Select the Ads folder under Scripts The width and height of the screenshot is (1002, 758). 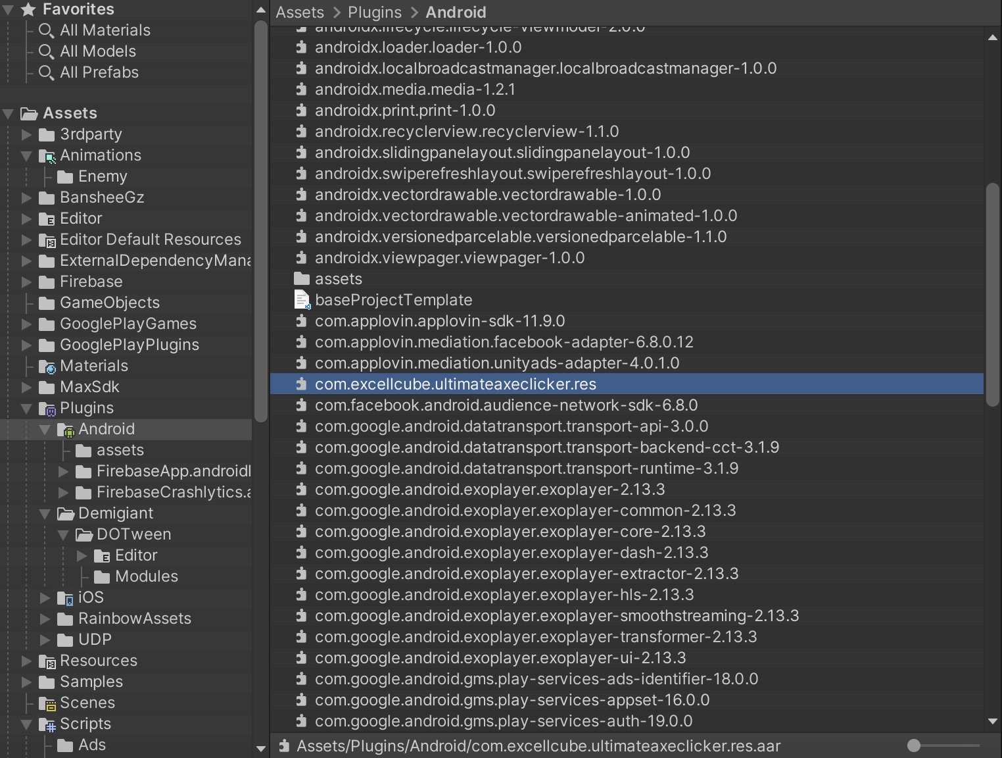92,745
